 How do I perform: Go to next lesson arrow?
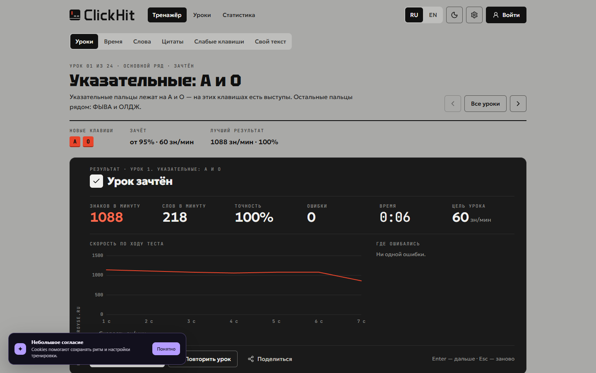point(518,104)
